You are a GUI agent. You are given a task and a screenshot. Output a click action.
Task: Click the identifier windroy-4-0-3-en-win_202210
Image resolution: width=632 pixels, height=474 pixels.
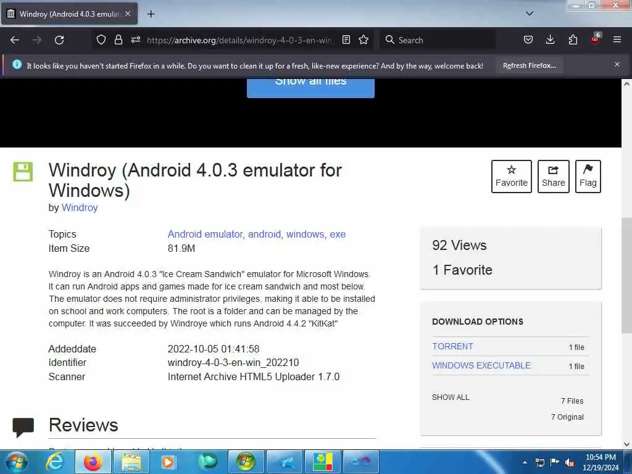point(233,362)
